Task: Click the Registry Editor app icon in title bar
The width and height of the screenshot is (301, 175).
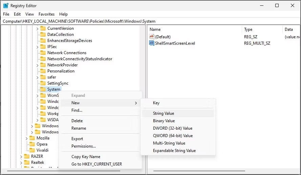Action: click(6, 5)
